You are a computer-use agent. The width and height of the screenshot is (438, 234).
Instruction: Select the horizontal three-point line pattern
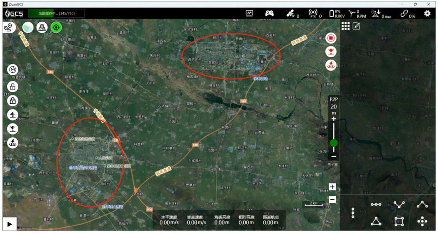[x=376, y=205]
